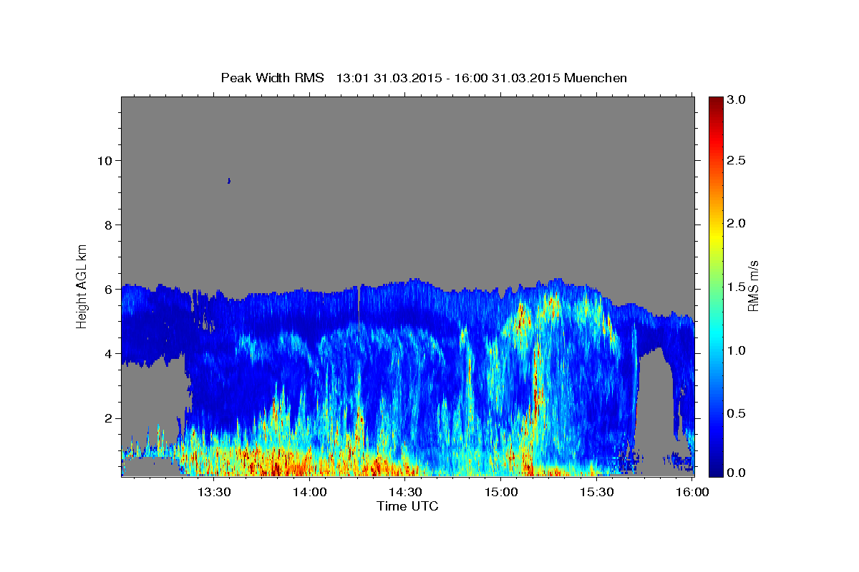
Task: Click the colorbar value 2.5
Action: click(x=737, y=160)
